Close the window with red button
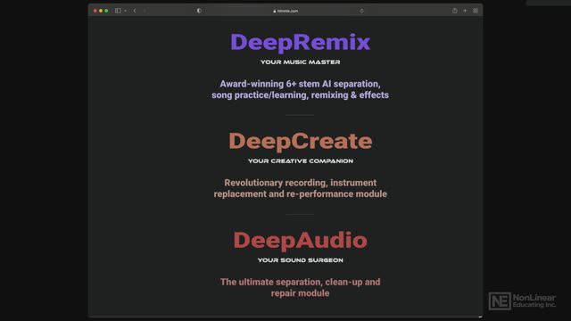571x321 pixels. (x=95, y=11)
